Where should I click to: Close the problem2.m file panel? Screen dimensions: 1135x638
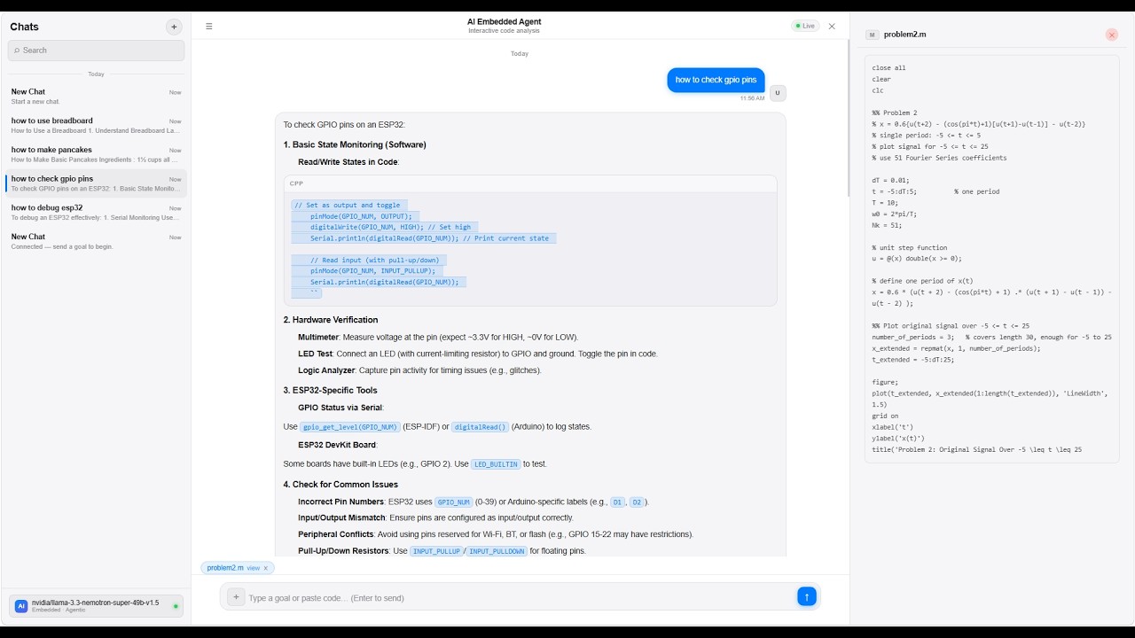pyautogui.click(x=1112, y=35)
